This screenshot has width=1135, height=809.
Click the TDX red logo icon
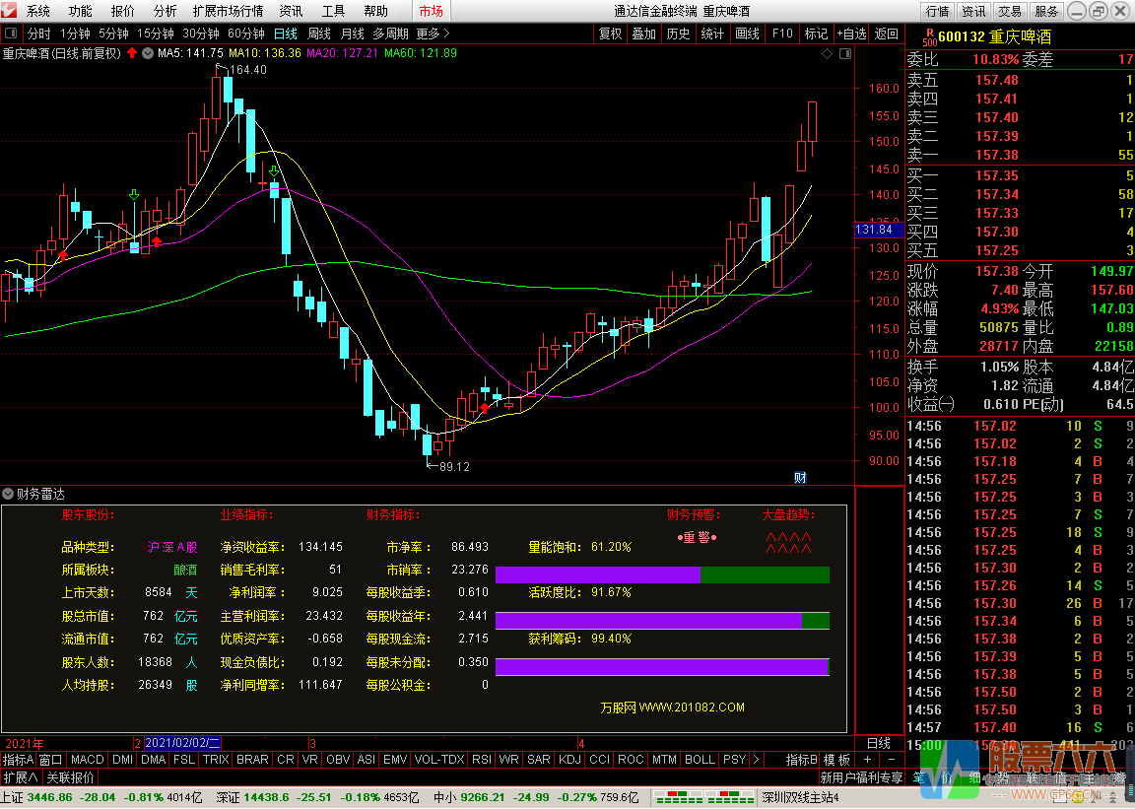[x=10, y=10]
